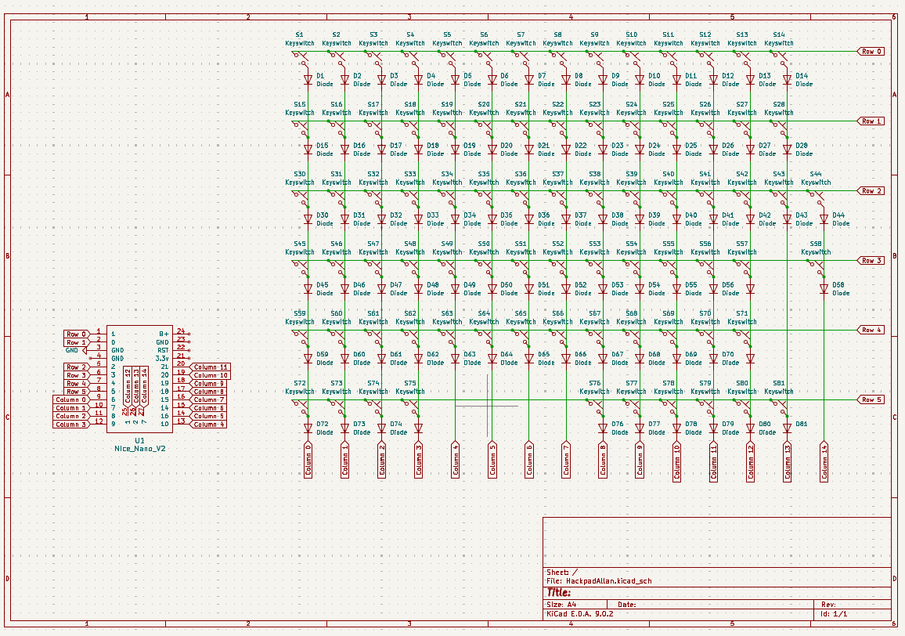Select the Row 0 label on U1 pin 1
Screen dimensions: 905x636
tap(77, 334)
